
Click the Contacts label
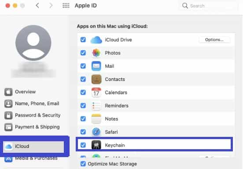(115, 79)
